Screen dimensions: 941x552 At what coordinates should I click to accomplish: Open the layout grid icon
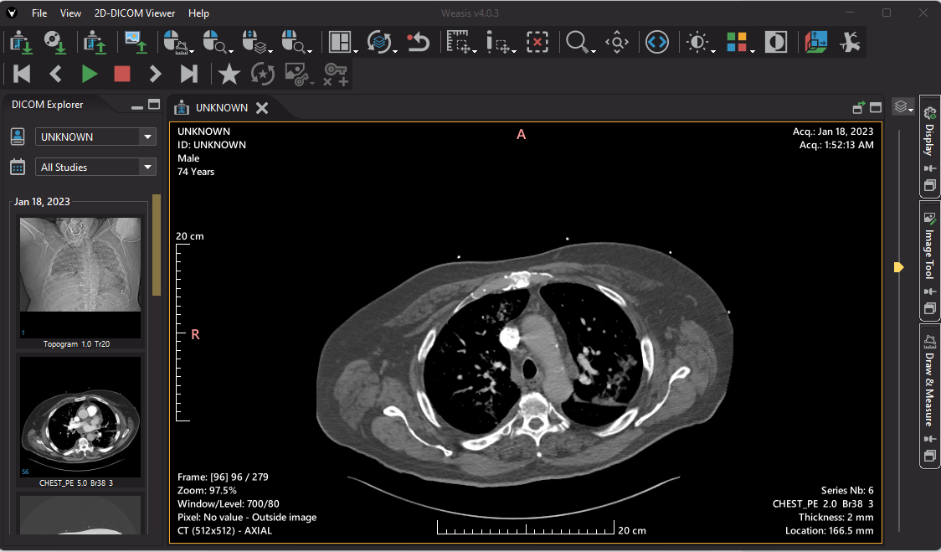339,43
